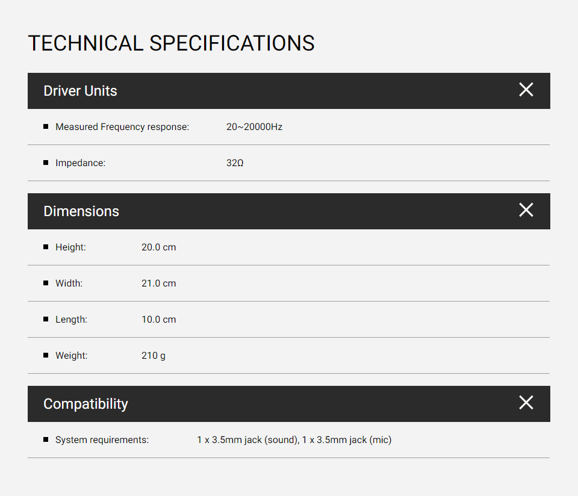Click the 3.5mm jack requirements text
Image resolution: width=578 pixels, height=496 pixels.
(x=294, y=440)
